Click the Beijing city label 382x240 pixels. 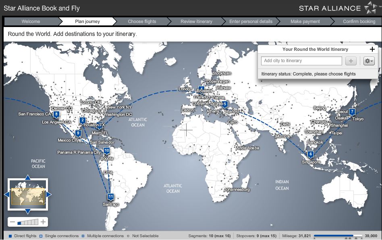coord(320,108)
